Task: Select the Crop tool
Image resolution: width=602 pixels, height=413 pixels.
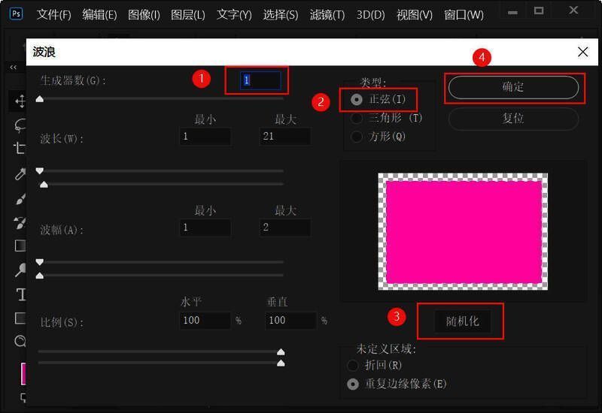Action: click(x=20, y=148)
